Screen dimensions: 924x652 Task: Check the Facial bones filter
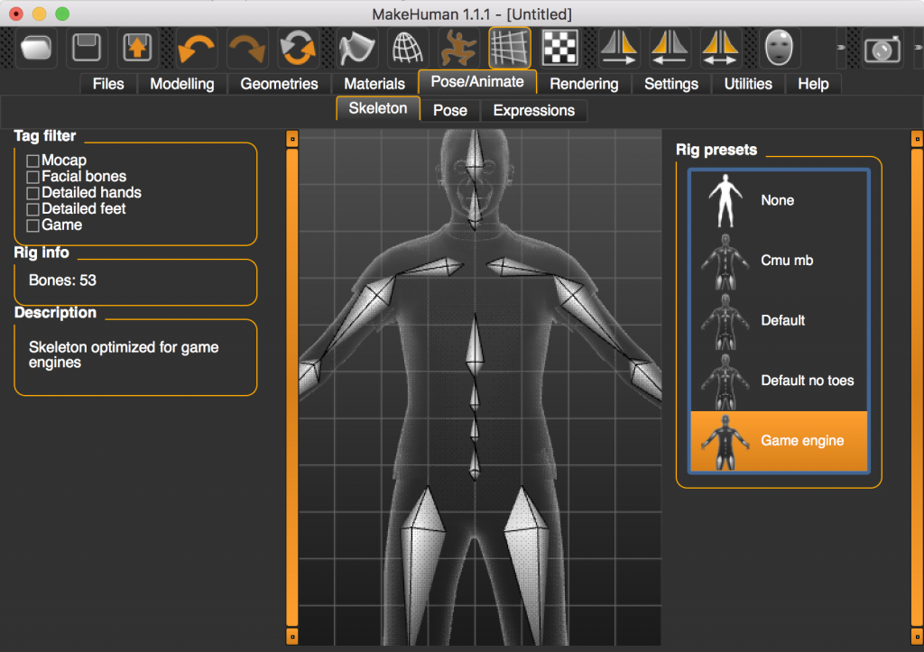(x=33, y=177)
